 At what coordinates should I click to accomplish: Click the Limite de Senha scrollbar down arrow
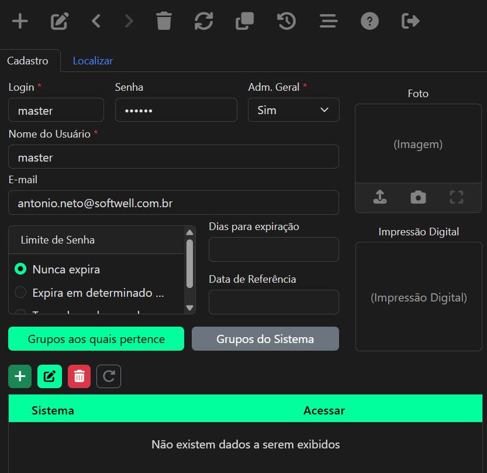point(190,308)
